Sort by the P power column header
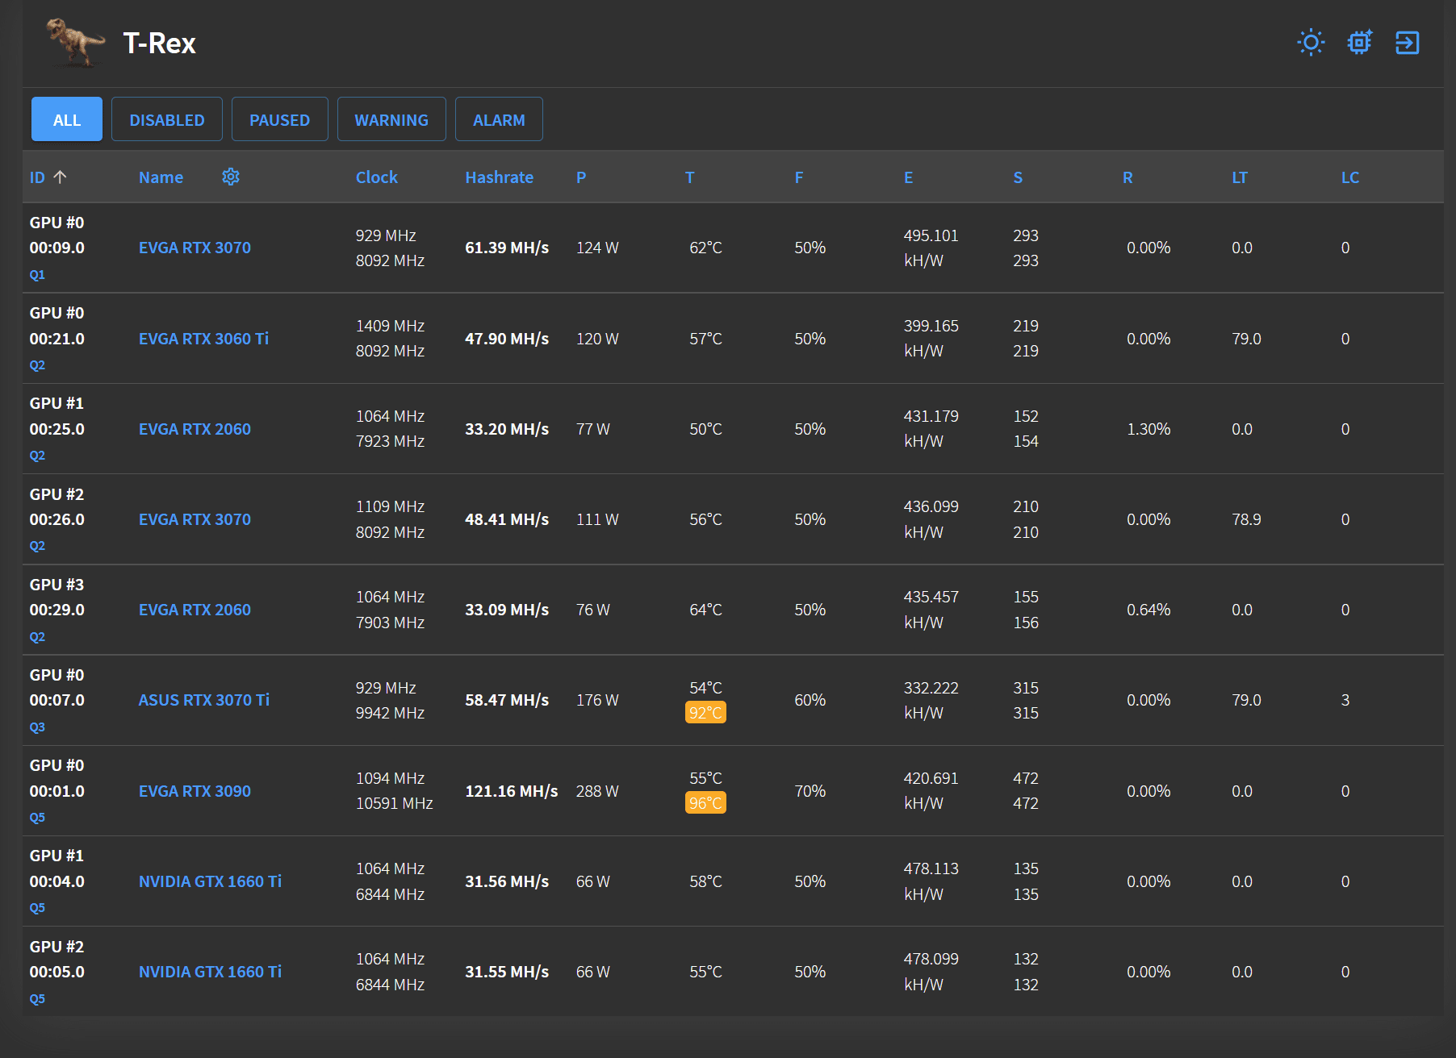This screenshot has height=1058, width=1456. pos(581,177)
